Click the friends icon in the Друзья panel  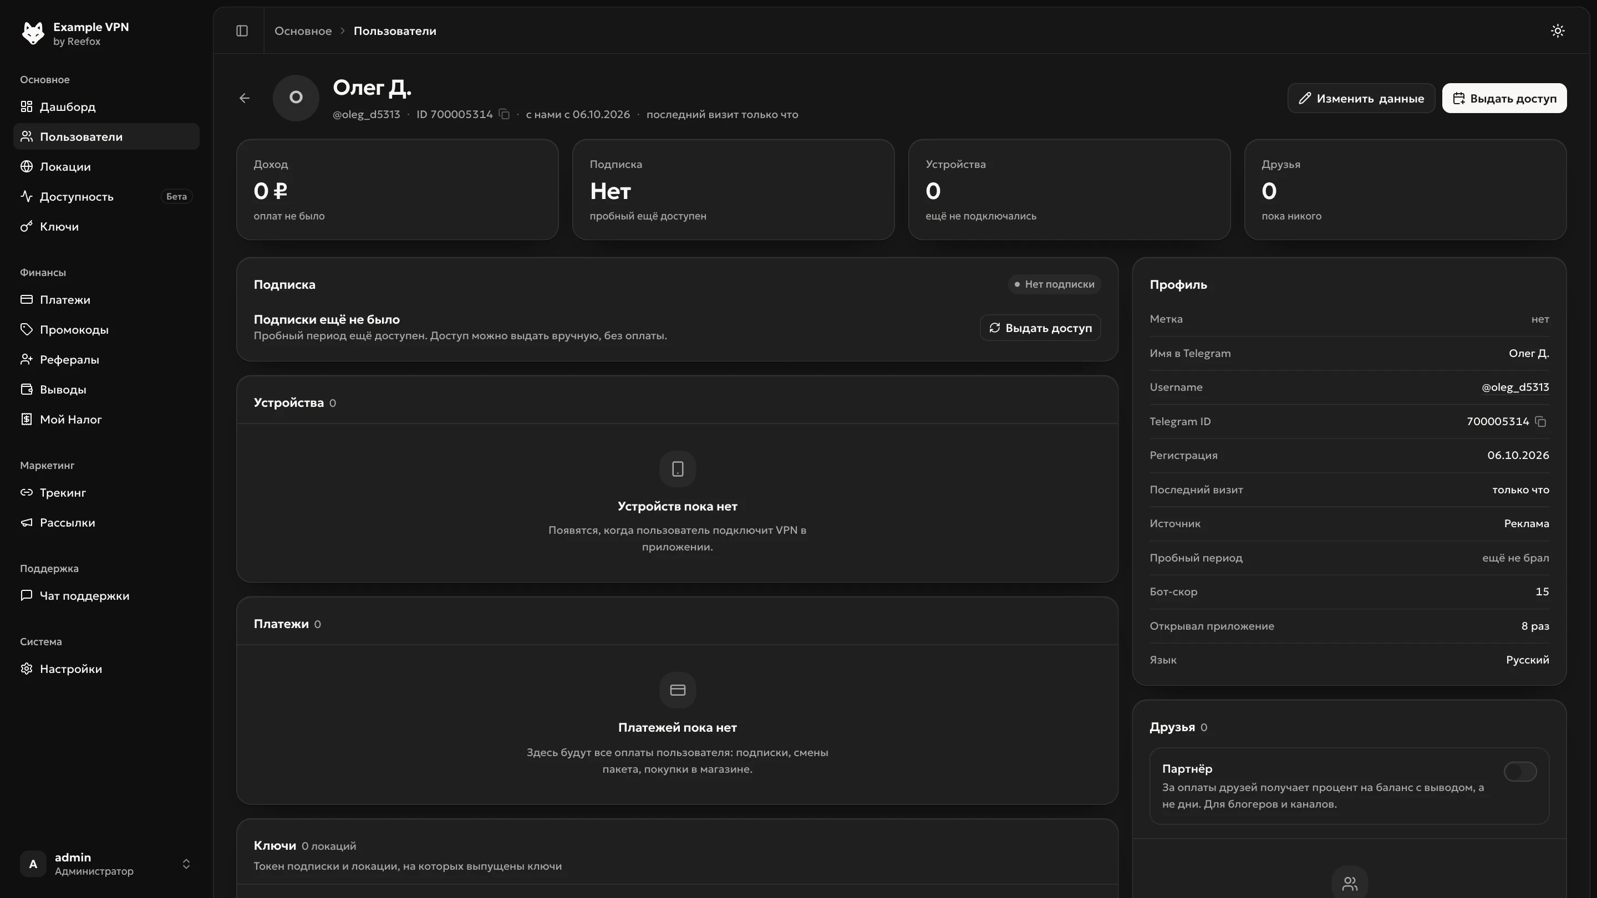pos(1349,883)
